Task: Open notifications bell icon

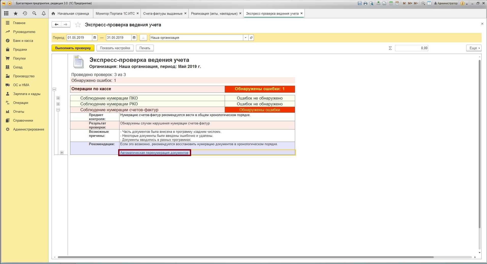Action: (44, 13)
